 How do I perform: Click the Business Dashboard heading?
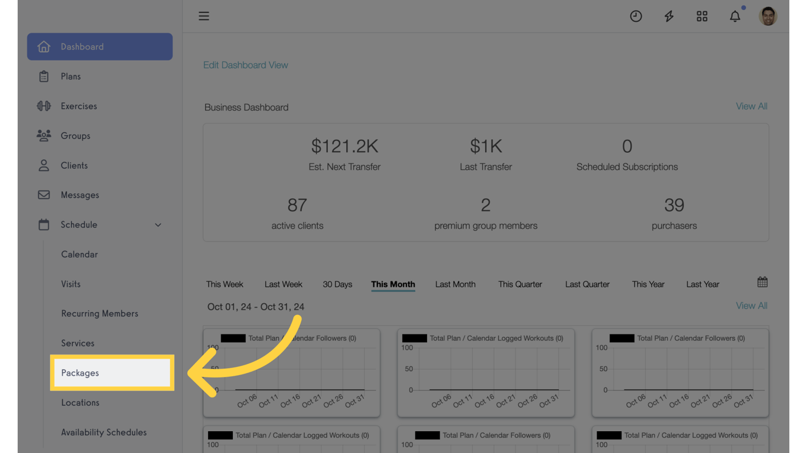pos(246,107)
